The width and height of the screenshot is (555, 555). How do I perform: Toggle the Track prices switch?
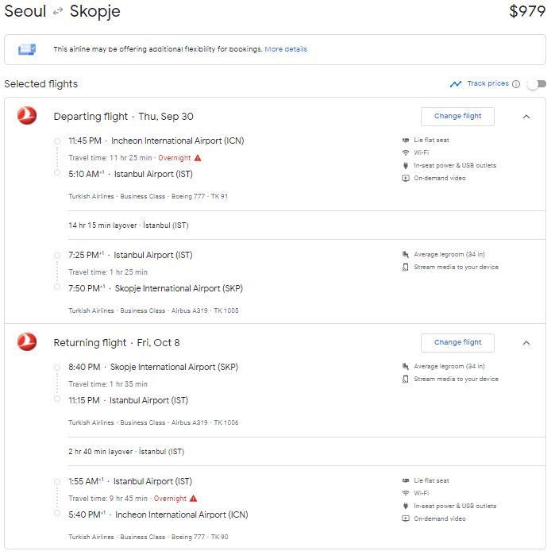(536, 84)
